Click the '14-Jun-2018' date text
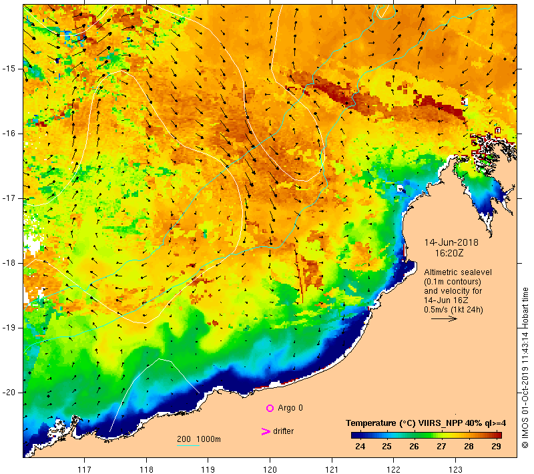This screenshot has height=474, width=534. coord(451,242)
